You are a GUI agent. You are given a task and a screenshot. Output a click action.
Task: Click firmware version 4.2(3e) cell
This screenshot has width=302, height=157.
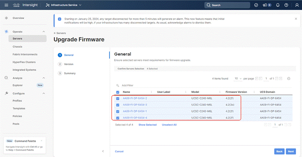[230, 105]
